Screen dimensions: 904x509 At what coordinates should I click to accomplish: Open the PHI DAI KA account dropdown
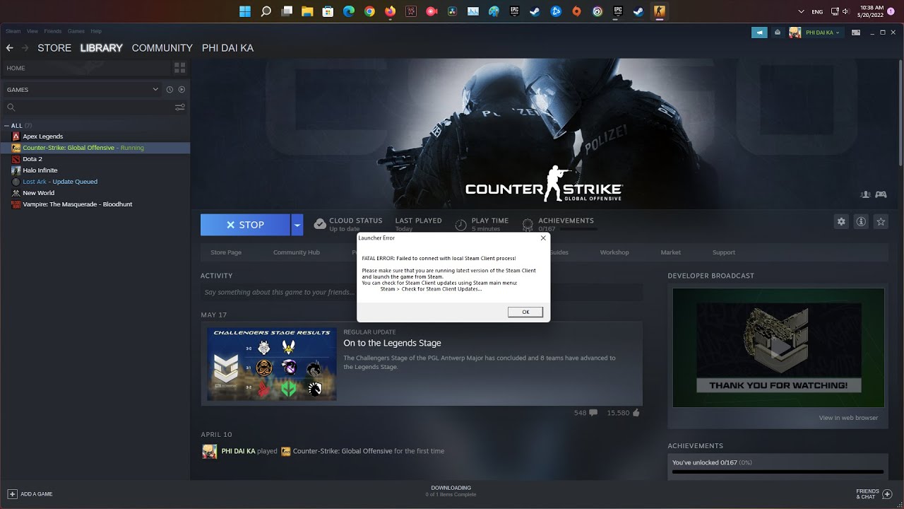[816, 33]
